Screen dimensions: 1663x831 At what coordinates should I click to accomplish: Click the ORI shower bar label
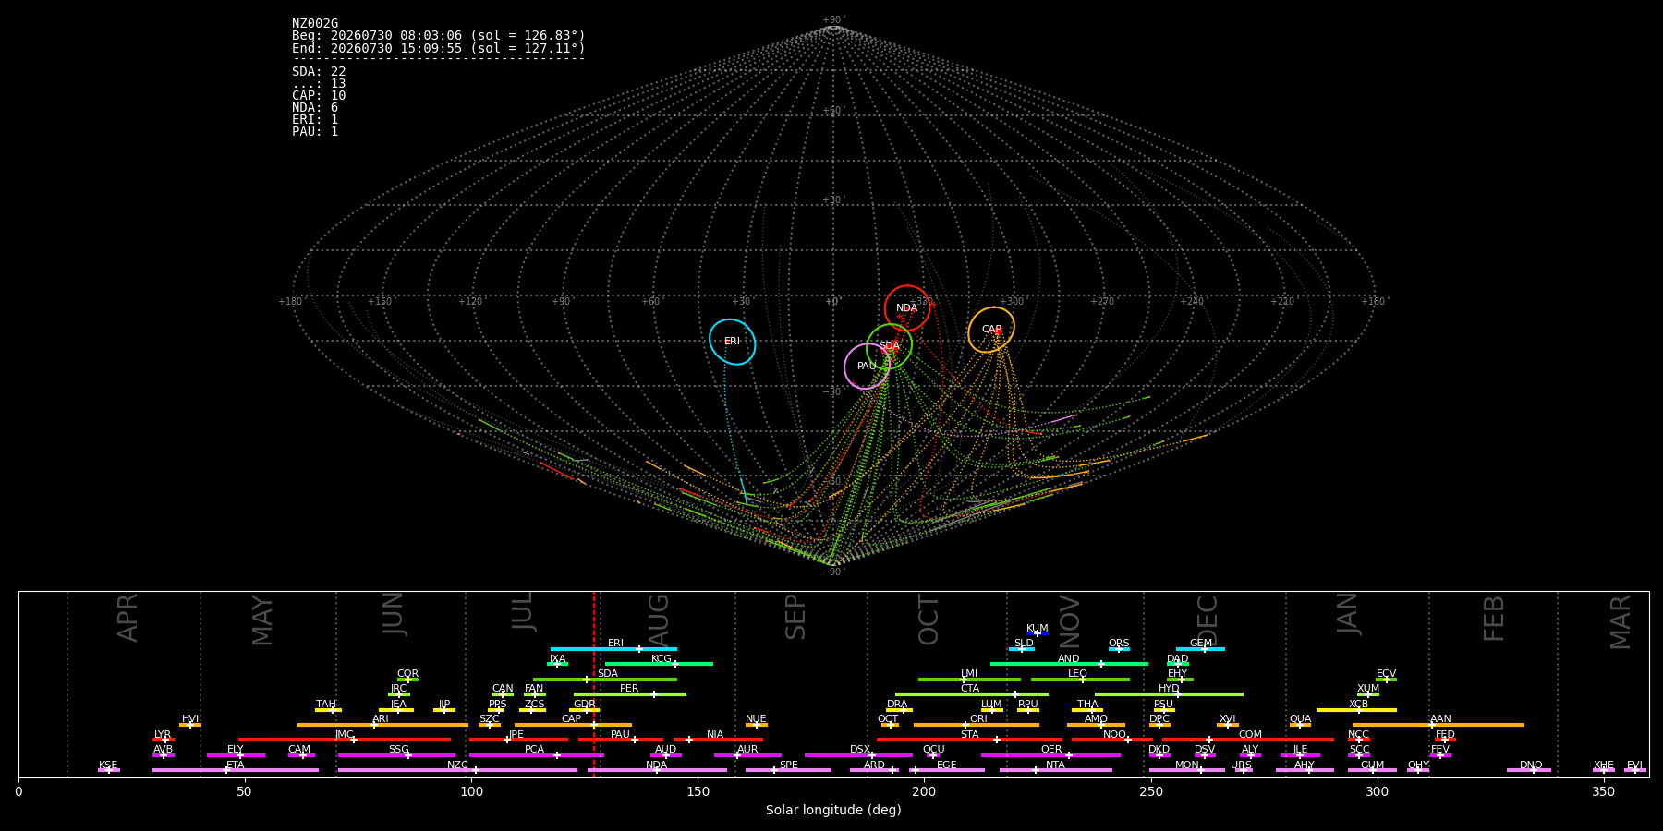click(x=978, y=718)
